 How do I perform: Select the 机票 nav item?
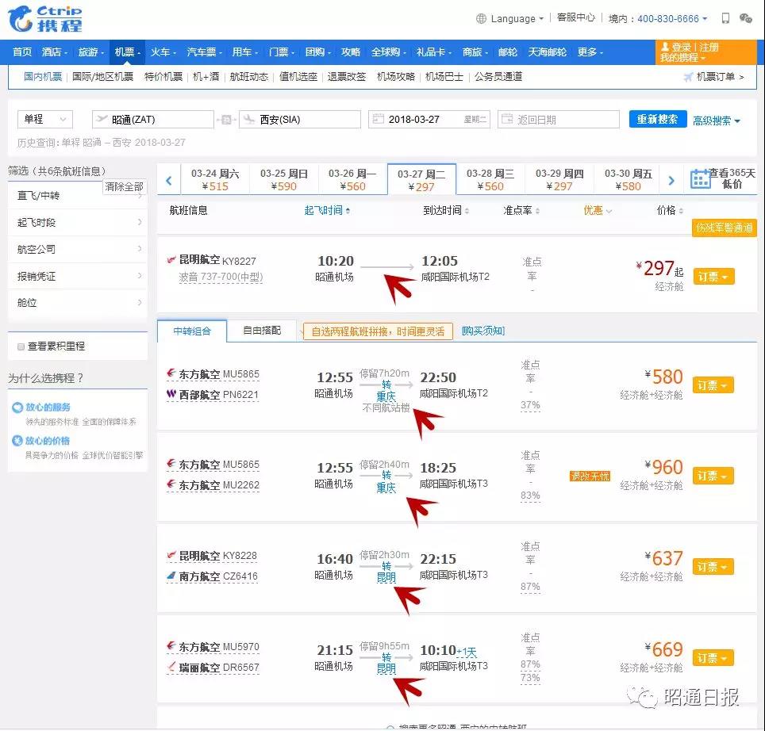[x=127, y=52]
